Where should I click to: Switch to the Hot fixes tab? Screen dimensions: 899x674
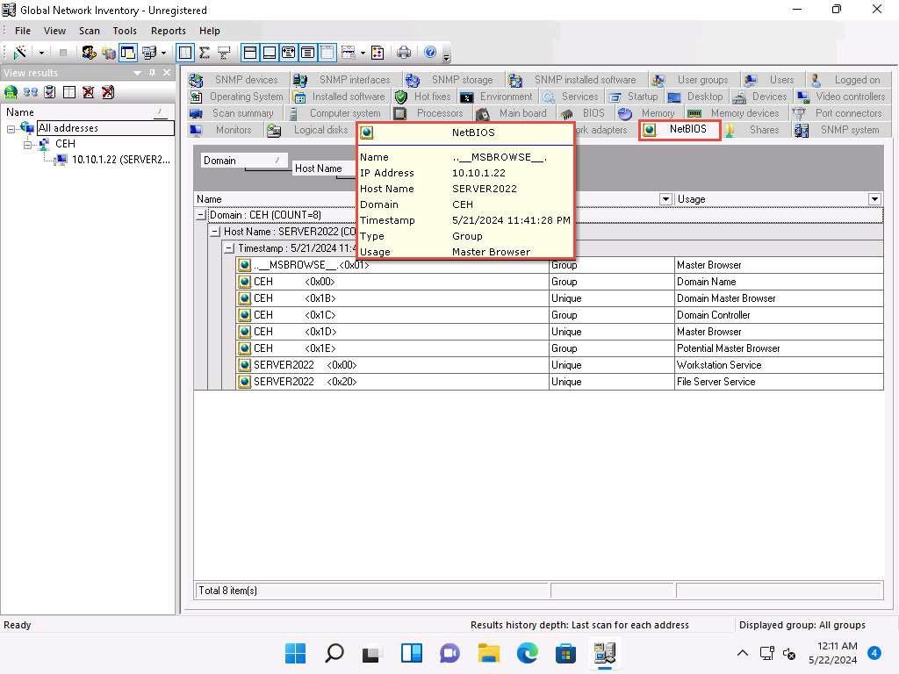[x=431, y=97]
